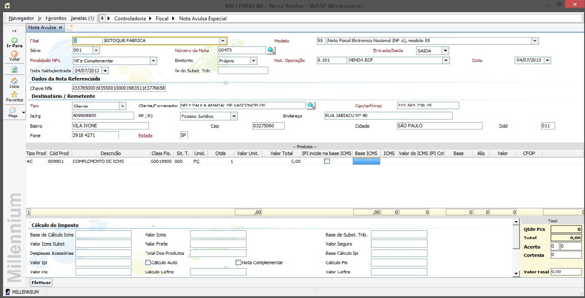
Task: Click the Fone field 2918 4271
Action: point(95,135)
